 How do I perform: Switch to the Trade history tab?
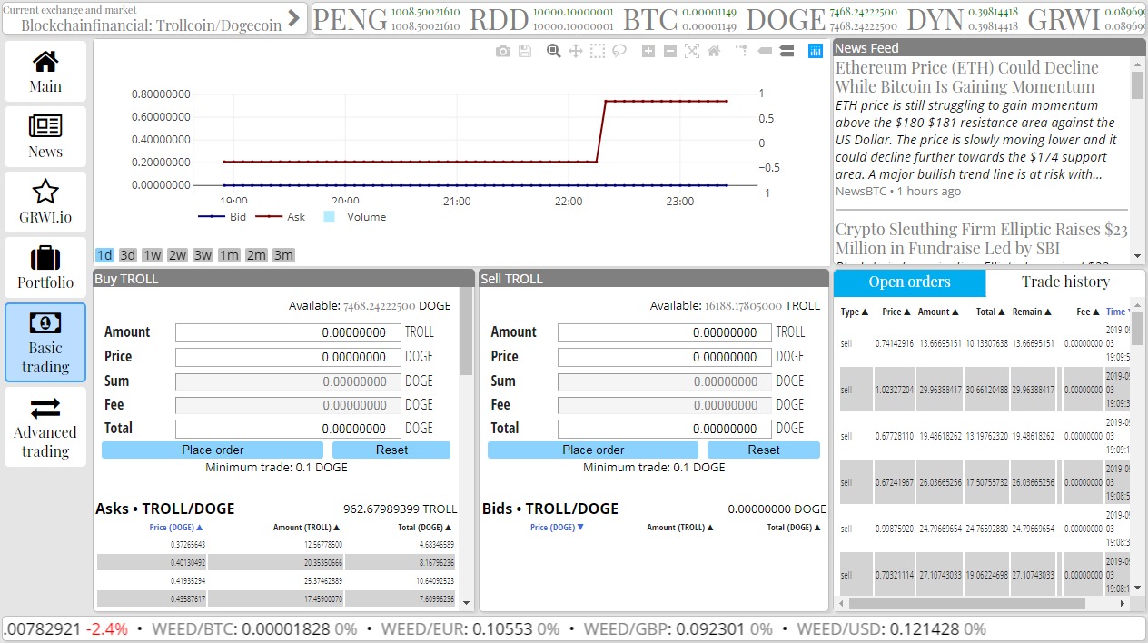coord(1064,282)
